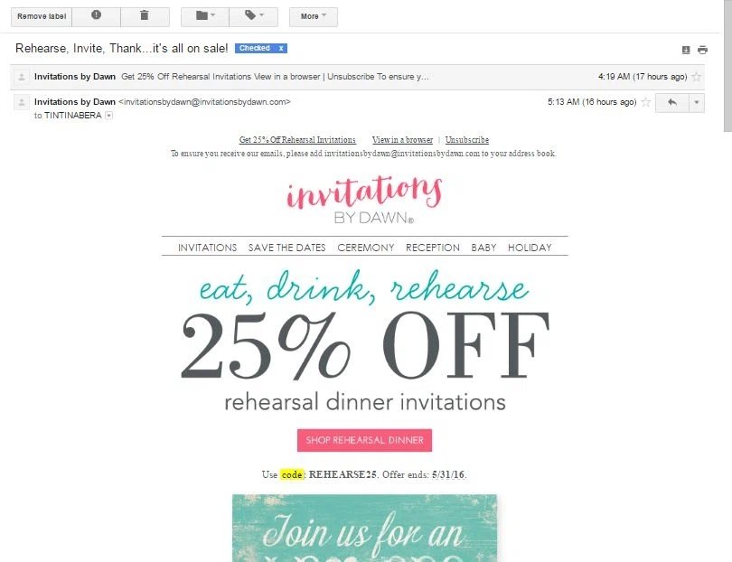Viewport: 732px width, 562px height.
Task: Open the Labels tag icon menu
Action: pos(254,16)
